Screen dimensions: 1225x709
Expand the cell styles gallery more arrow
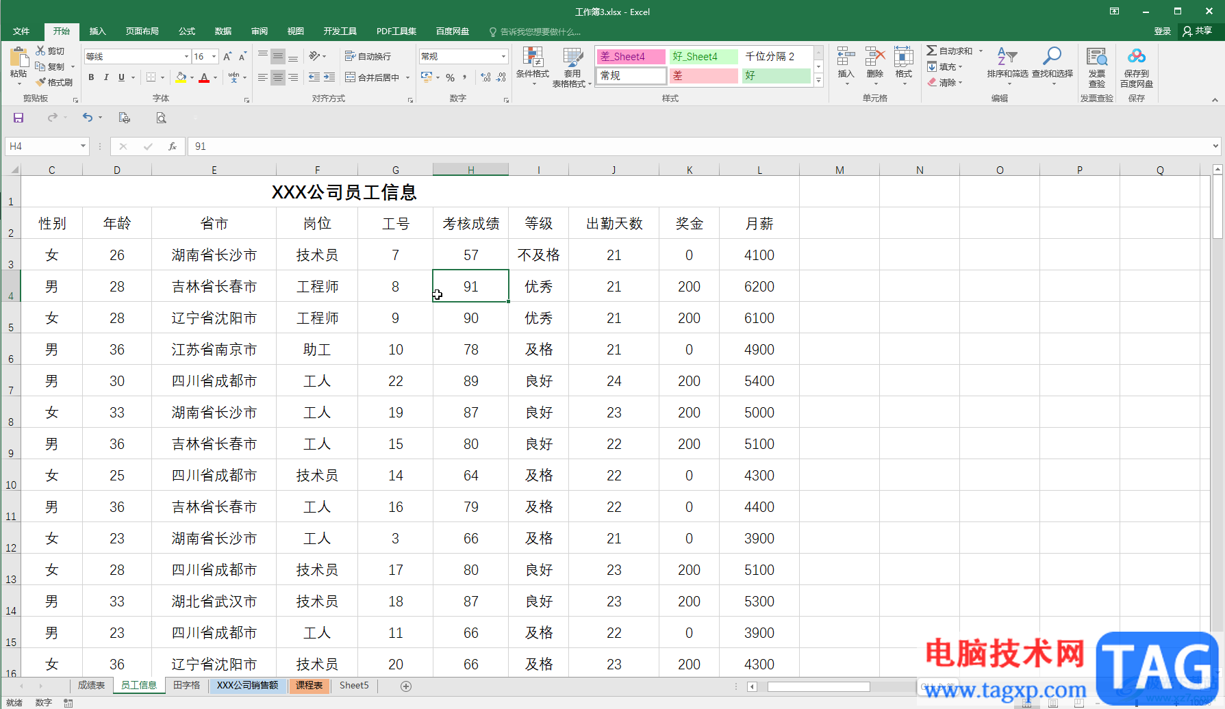818,80
